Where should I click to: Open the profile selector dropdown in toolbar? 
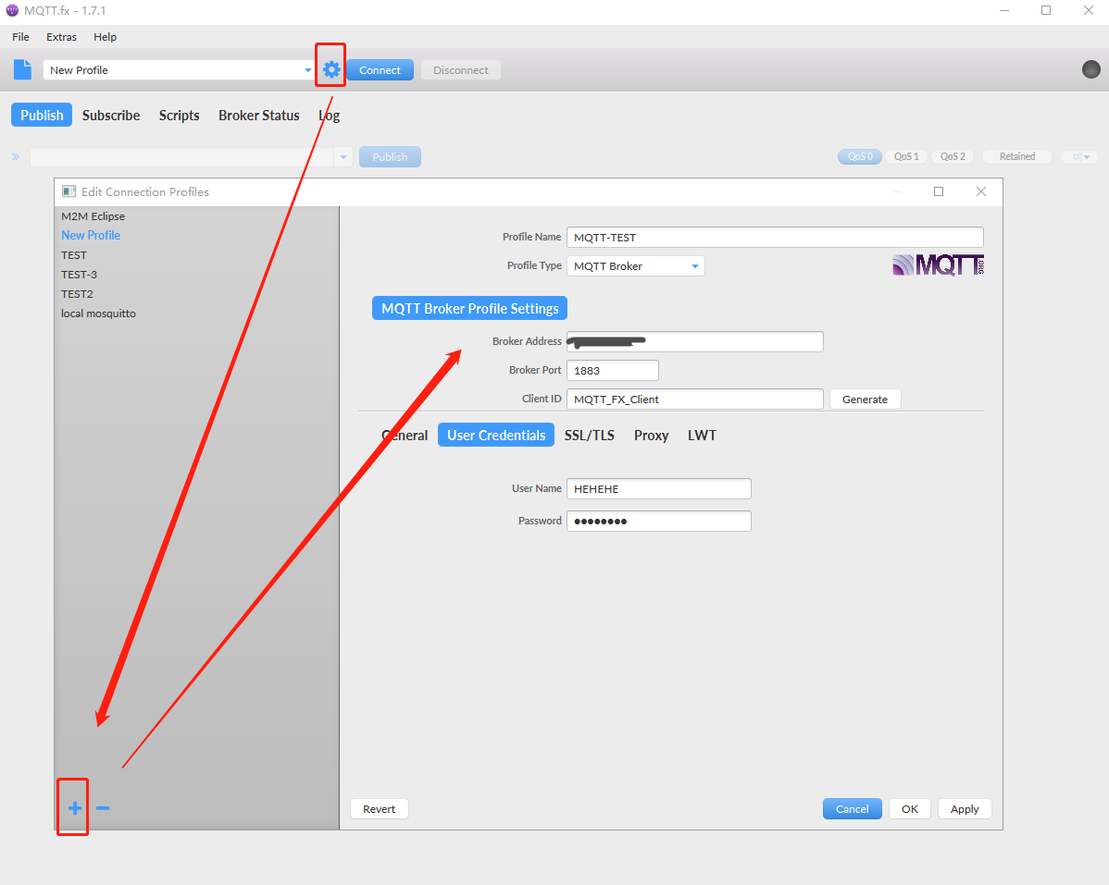[x=307, y=70]
